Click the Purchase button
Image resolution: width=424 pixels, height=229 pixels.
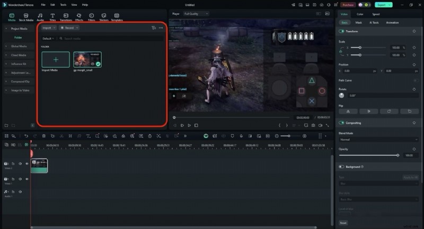348,5
